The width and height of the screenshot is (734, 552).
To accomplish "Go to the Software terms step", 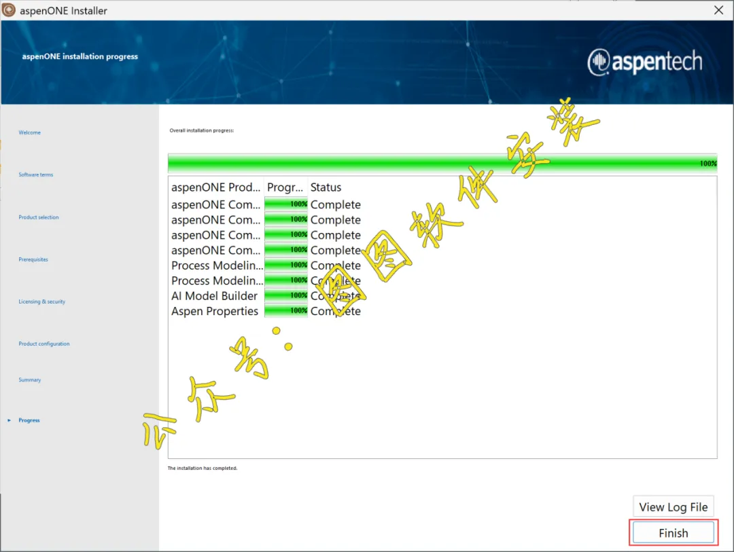I will tap(35, 174).
